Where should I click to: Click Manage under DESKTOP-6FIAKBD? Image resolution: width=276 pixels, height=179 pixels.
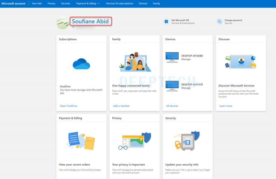tap(186, 59)
